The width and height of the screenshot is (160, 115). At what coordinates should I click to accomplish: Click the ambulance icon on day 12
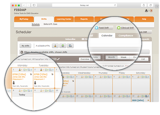127,96
